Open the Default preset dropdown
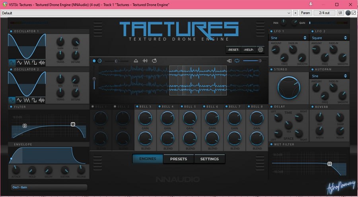358x197 pixels. 146,13
